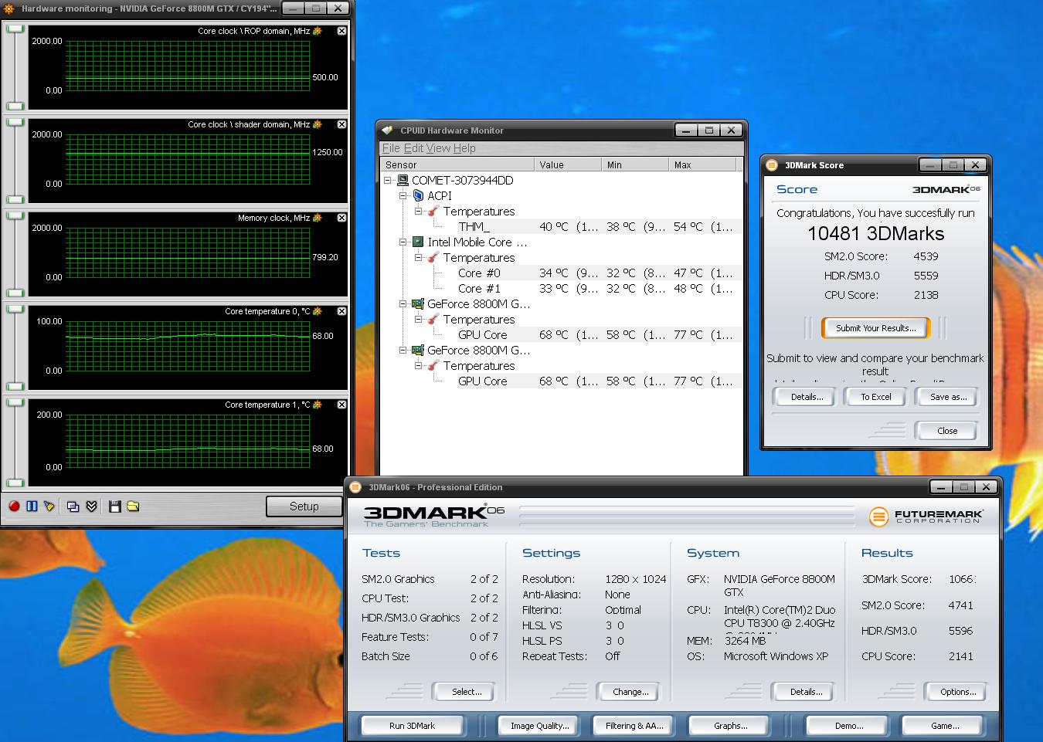This screenshot has width=1043, height=742.
Task: Click the detach graph windows icon
Action: 73,507
